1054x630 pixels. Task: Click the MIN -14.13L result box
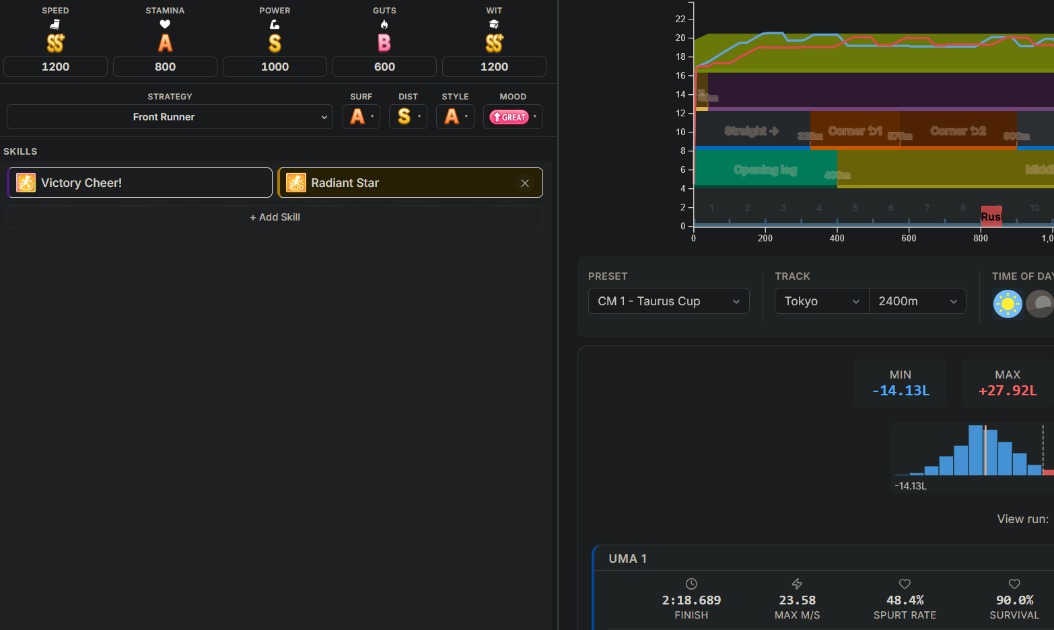click(x=901, y=383)
